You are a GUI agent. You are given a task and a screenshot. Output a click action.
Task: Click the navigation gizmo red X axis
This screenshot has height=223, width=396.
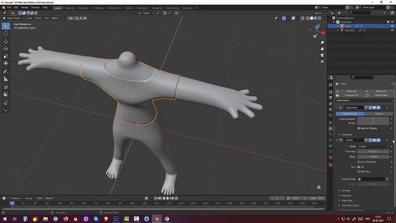coord(323,33)
